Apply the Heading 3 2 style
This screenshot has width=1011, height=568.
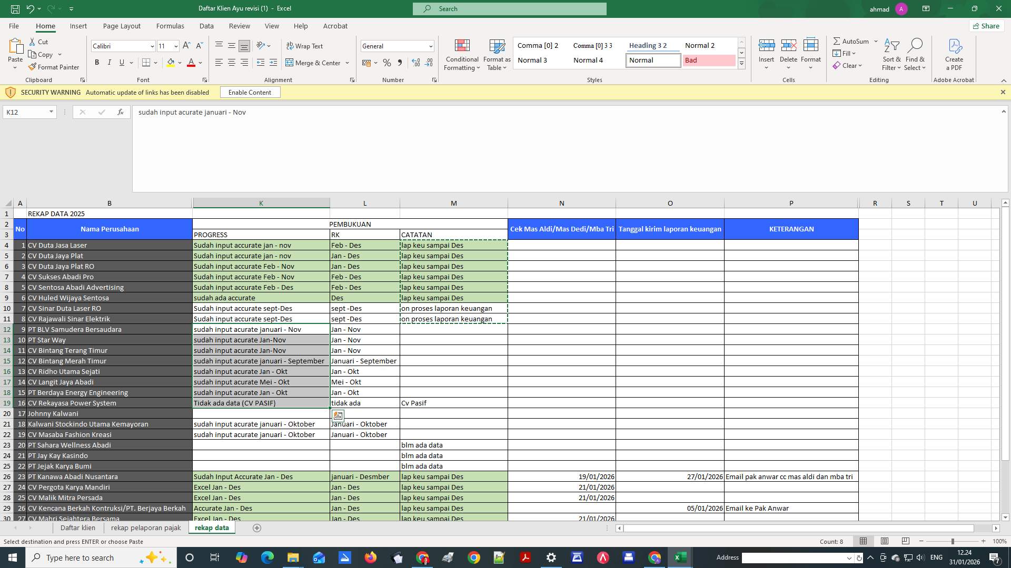pyautogui.click(x=649, y=45)
